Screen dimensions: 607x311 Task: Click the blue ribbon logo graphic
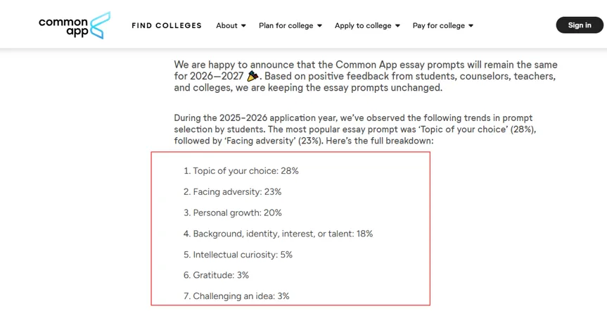click(101, 25)
